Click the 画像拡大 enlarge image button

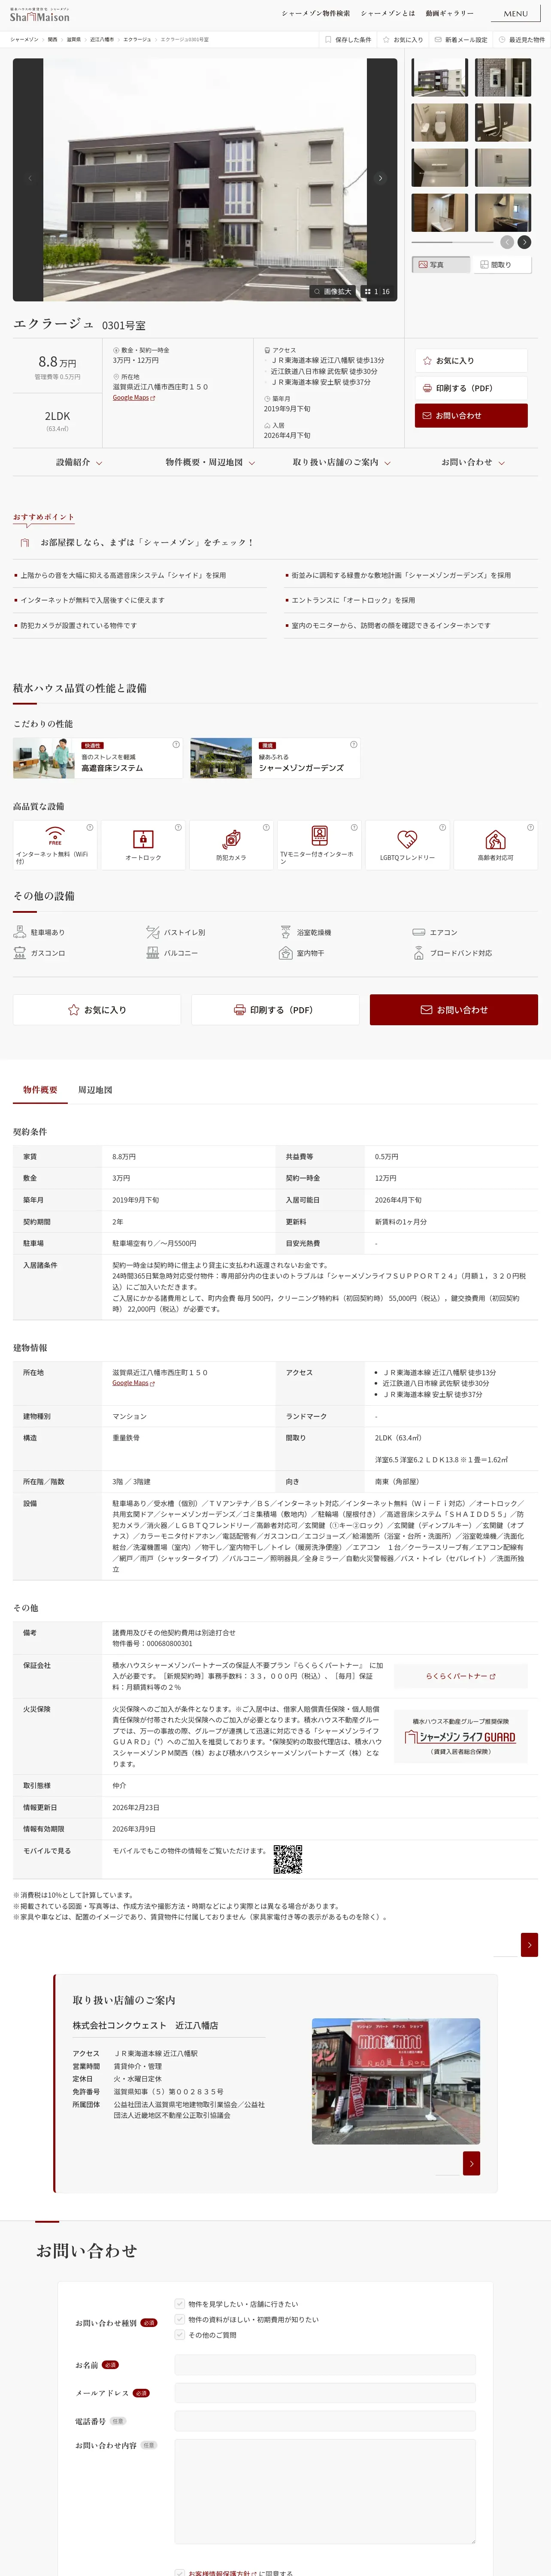332,292
